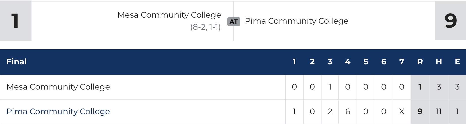The image size is (466, 124).
Task: Click the E errors column header
Action: pyautogui.click(x=457, y=62)
